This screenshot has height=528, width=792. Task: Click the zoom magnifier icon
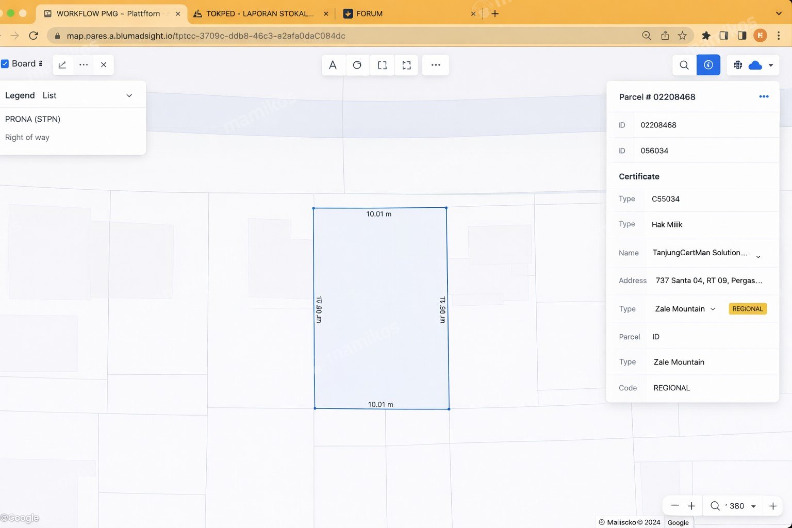[x=715, y=506]
